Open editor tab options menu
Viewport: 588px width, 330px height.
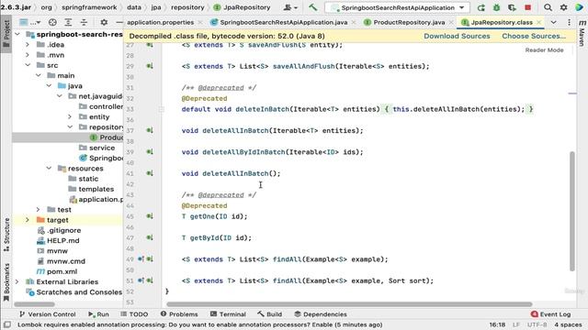(569, 22)
